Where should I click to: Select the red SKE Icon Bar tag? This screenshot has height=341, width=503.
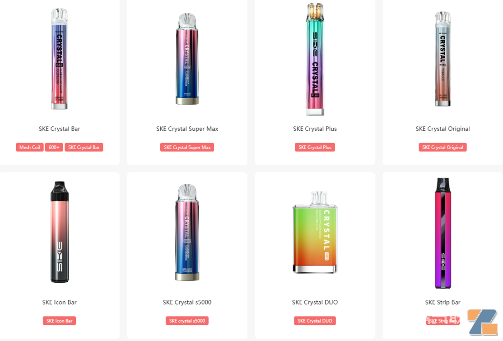point(59,321)
